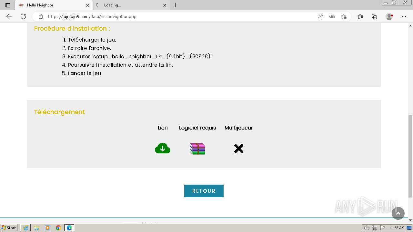Click the 'Logiciel requis' label

[x=197, y=128]
